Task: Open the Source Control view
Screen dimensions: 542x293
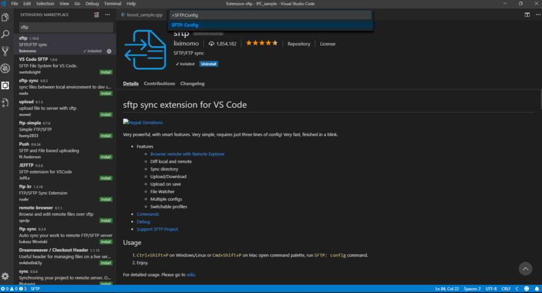Action: pos(5,51)
